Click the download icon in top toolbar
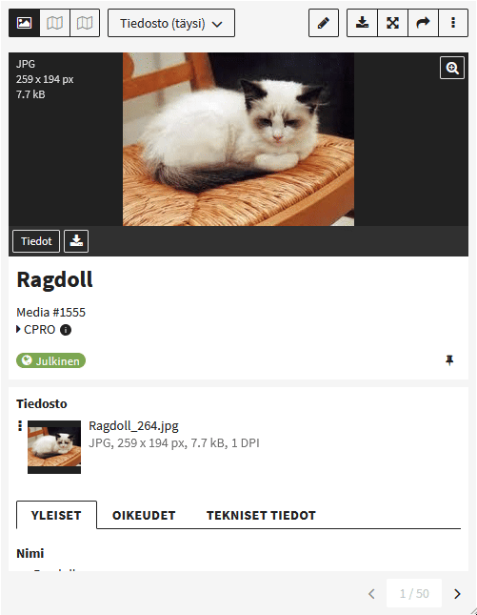This screenshot has width=477, height=615. pos(362,23)
